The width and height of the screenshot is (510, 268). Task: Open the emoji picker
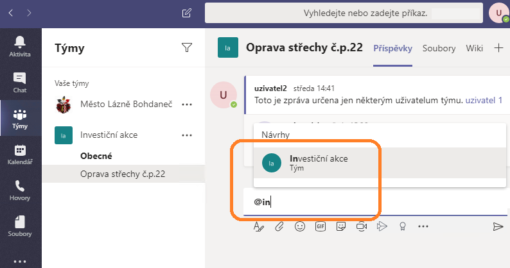point(300,226)
